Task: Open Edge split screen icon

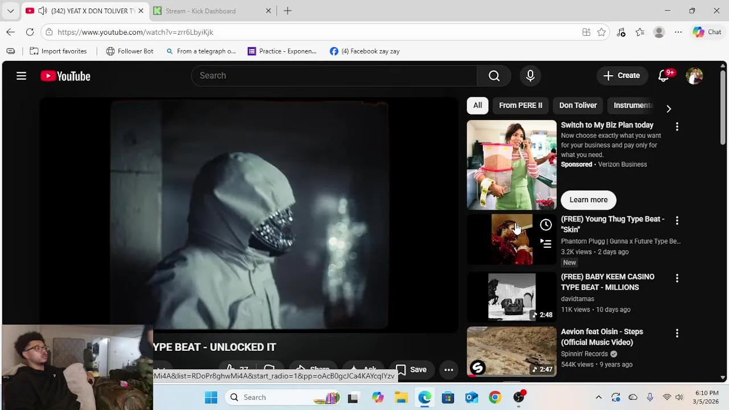Action: [586, 32]
